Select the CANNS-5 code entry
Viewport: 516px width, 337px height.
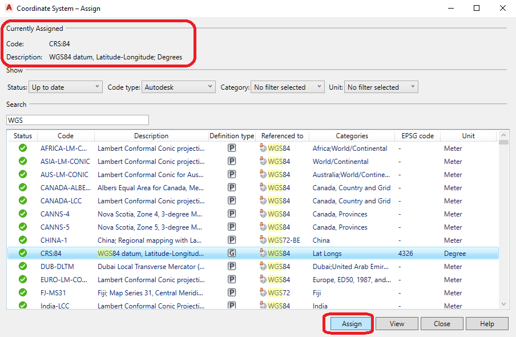coord(55,227)
